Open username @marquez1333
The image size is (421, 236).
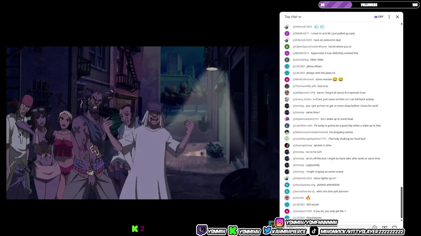point(302,211)
